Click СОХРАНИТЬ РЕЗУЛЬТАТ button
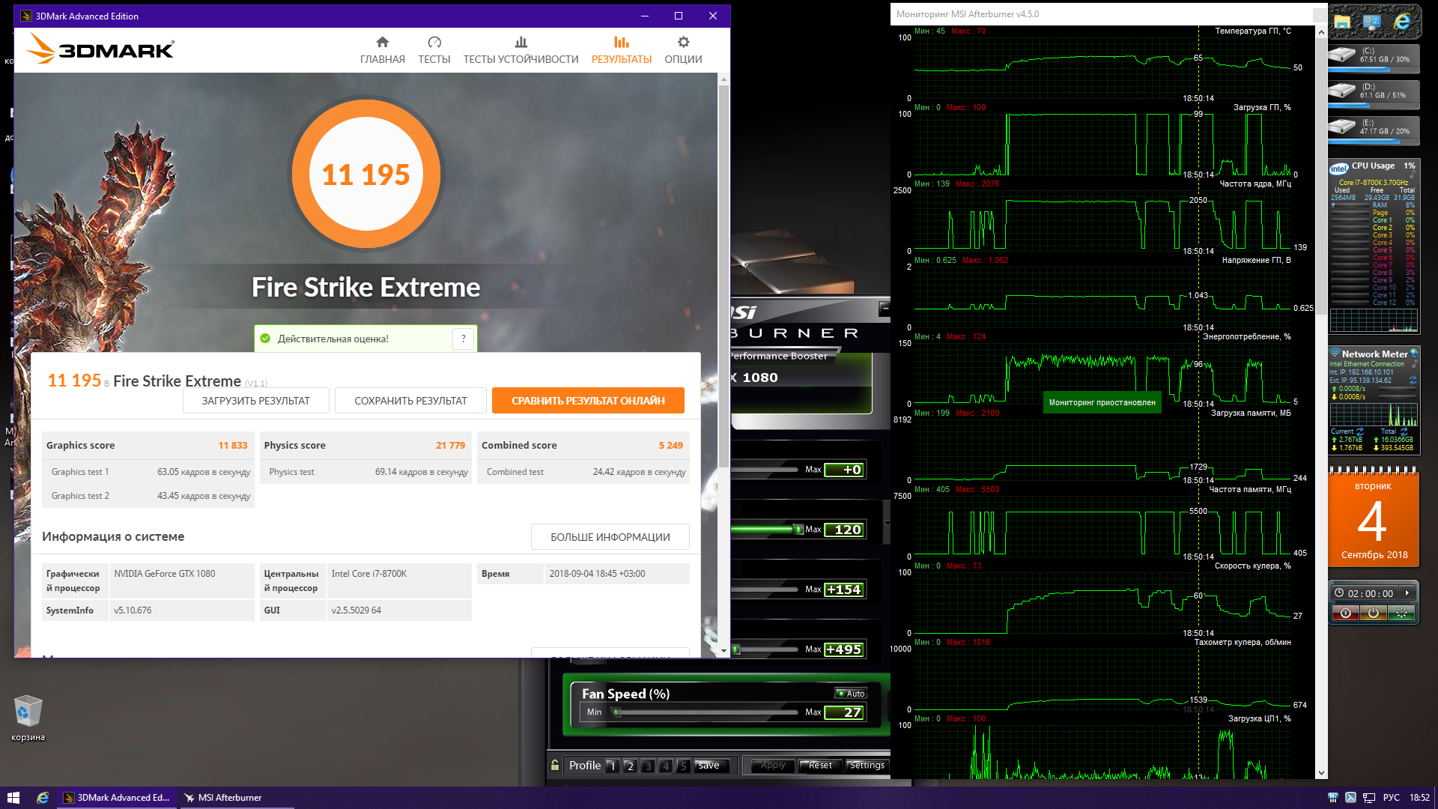Image resolution: width=1438 pixels, height=809 pixels. click(410, 401)
